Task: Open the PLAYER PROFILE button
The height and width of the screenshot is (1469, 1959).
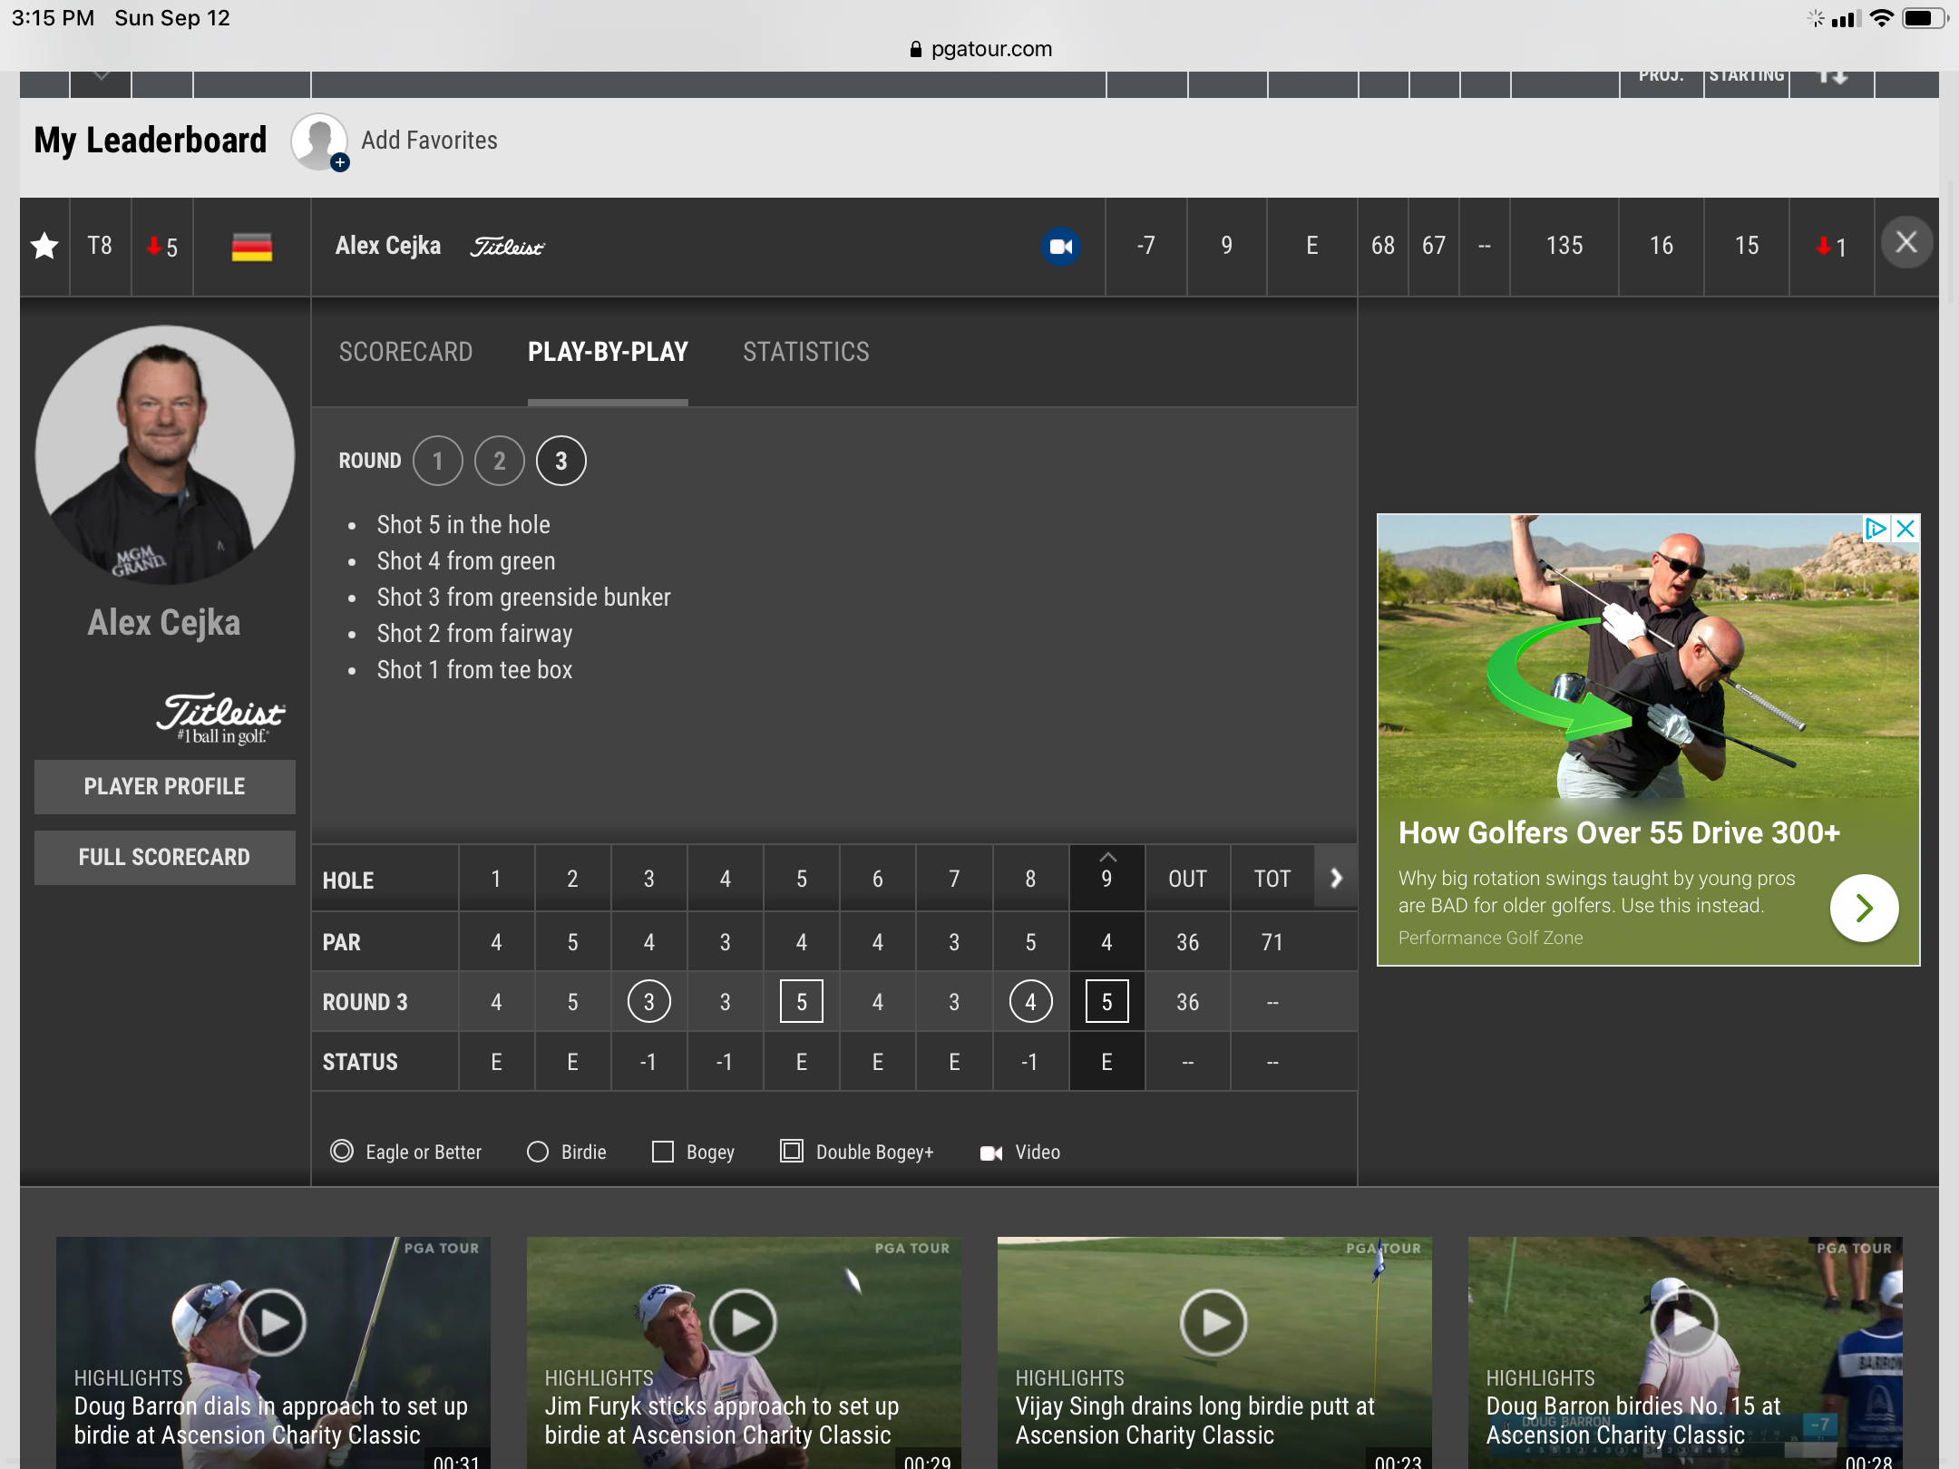Action: pos(165,786)
